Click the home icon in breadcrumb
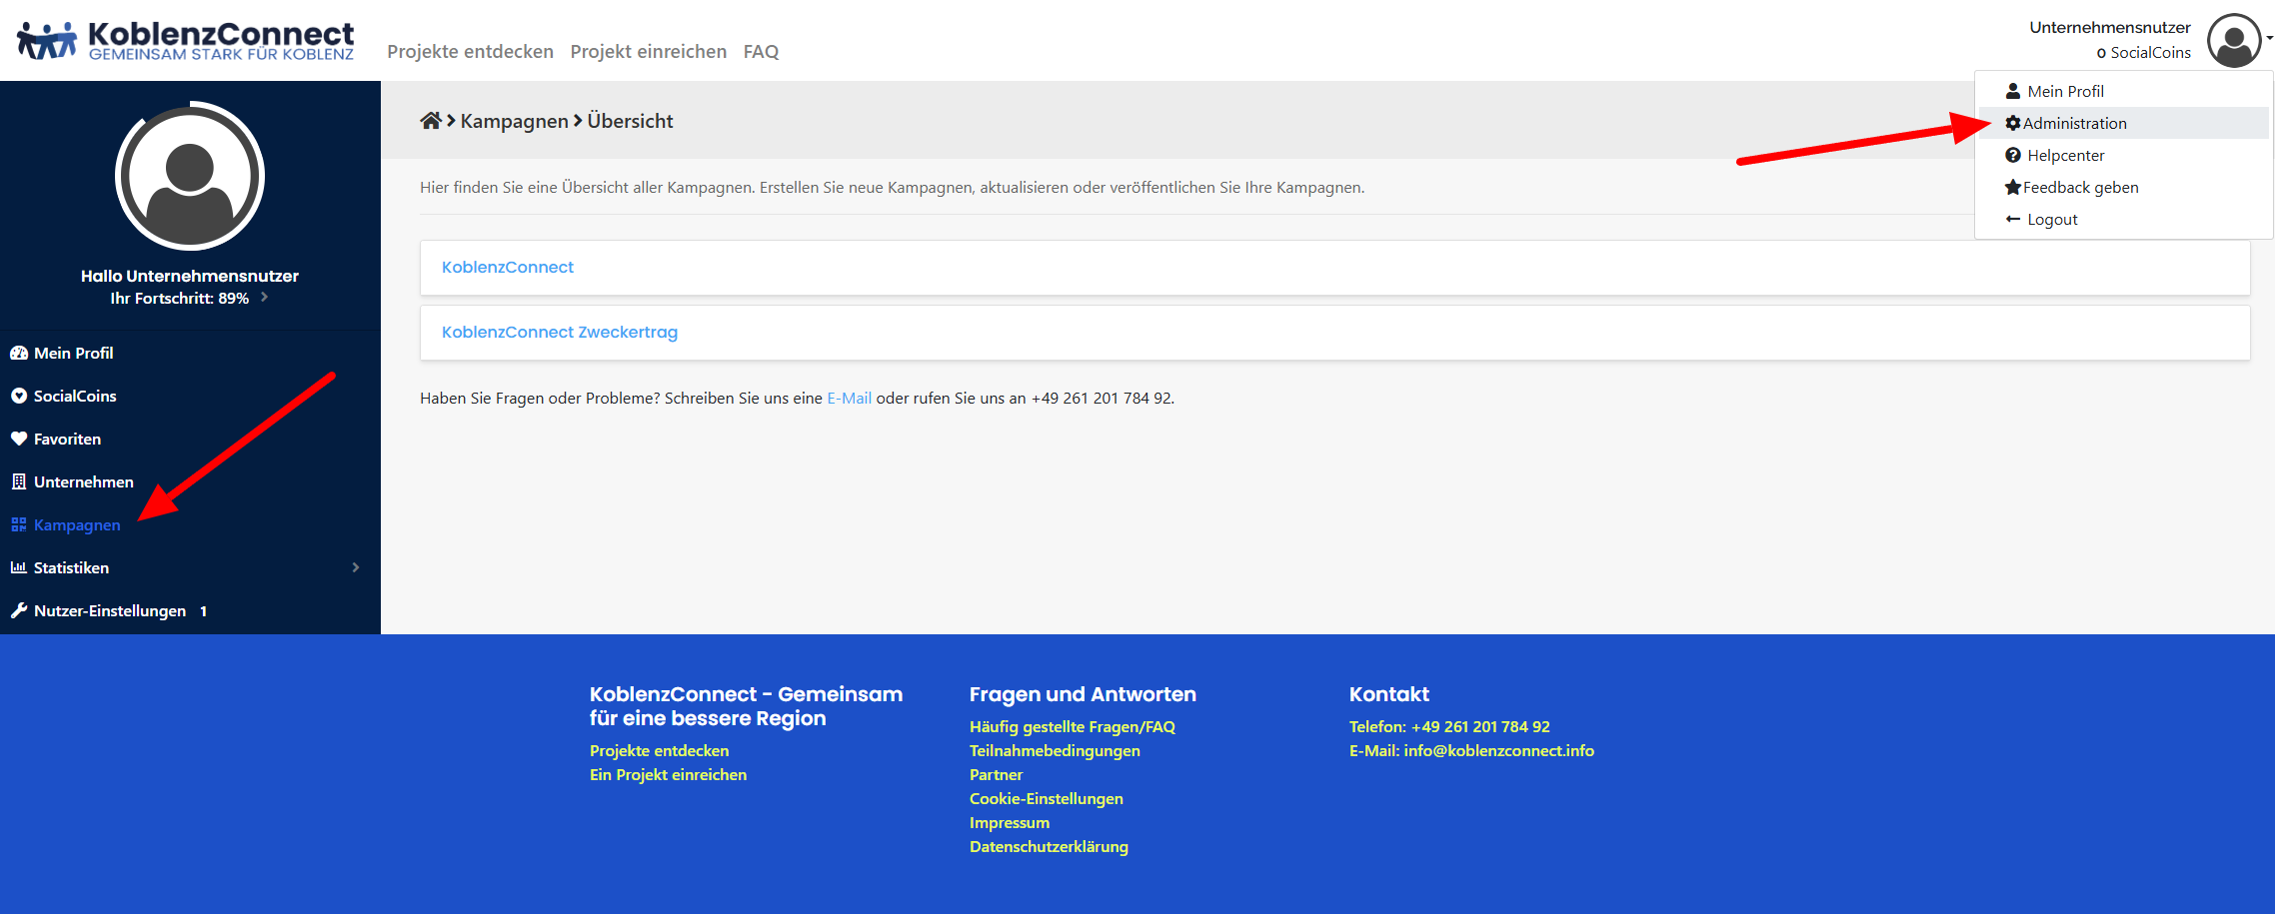2275x917 pixels. pyautogui.click(x=431, y=121)
